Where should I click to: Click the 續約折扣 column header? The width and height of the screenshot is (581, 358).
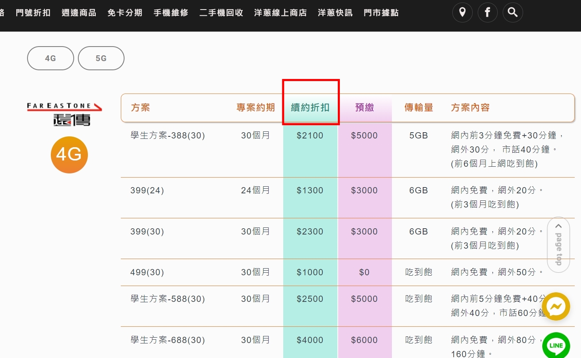pos(310,108)
